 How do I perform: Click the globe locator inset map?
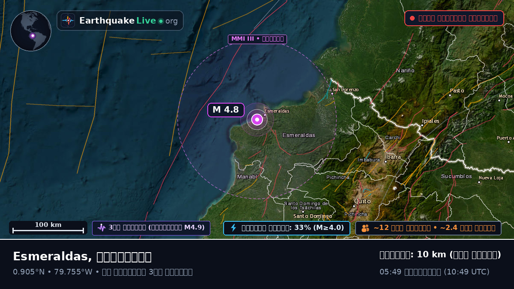tap(31, 31)
